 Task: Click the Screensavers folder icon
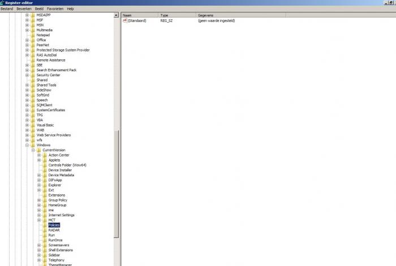(45, 245)
